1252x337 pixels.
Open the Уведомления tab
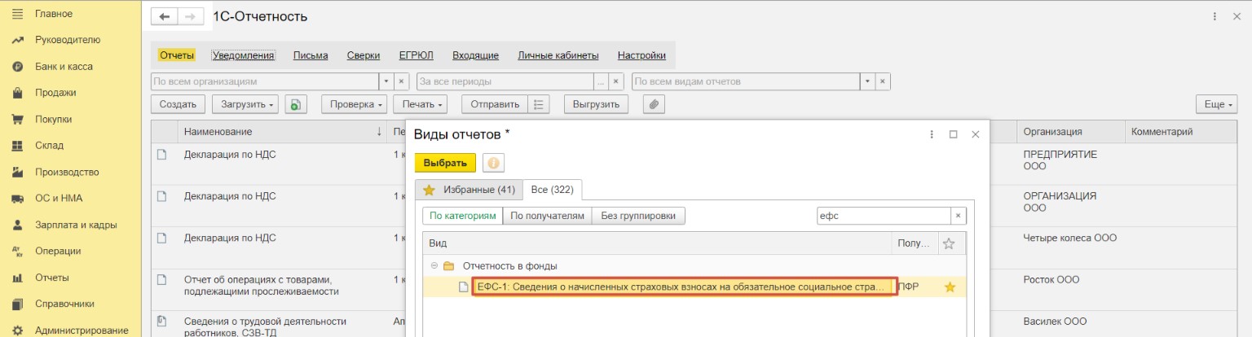point(243,55)
